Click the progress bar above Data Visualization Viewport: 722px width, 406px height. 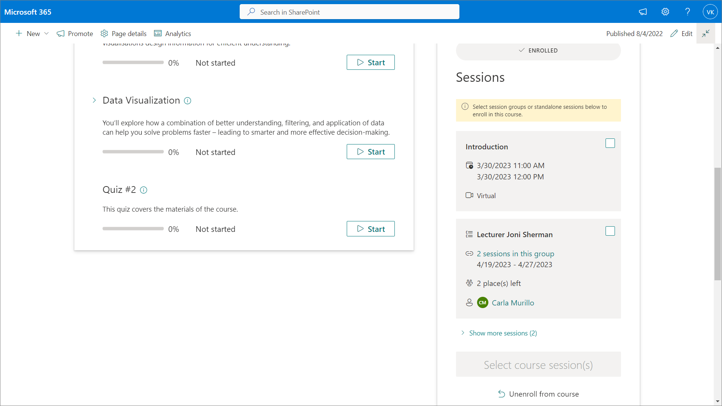coord(133,63)
